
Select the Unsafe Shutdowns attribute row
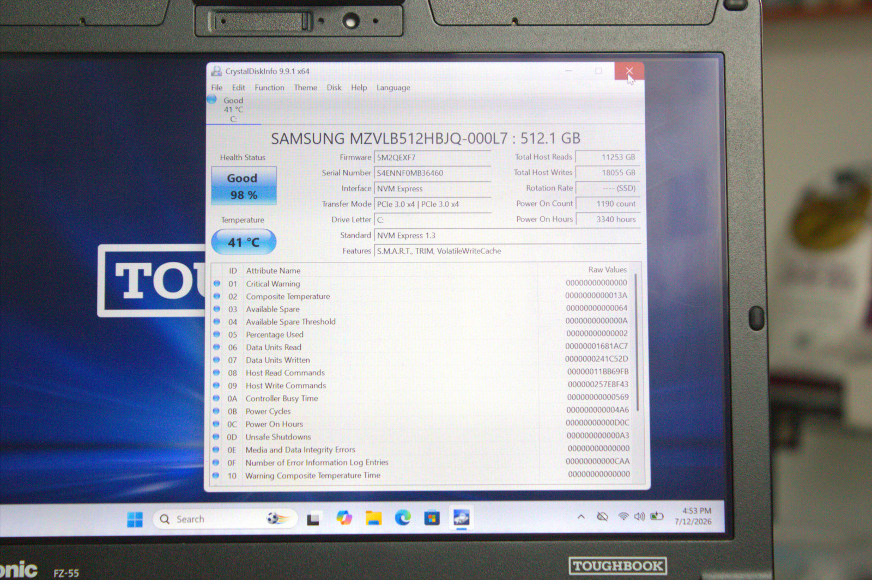(x=422, y=437)
